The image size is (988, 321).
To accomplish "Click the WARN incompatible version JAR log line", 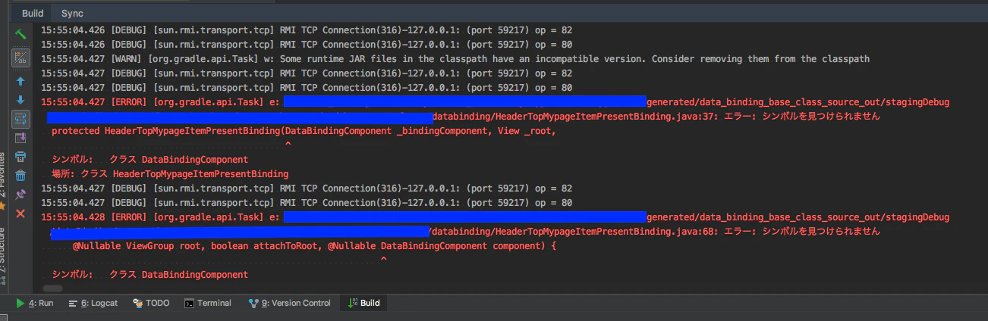I will click(455, 59).
